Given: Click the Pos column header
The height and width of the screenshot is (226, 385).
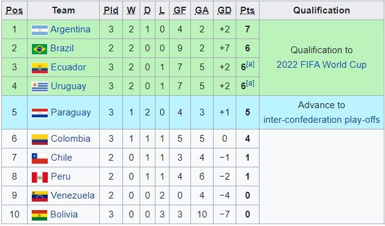Looking at the screenshot, I should (x=14, y=10).
